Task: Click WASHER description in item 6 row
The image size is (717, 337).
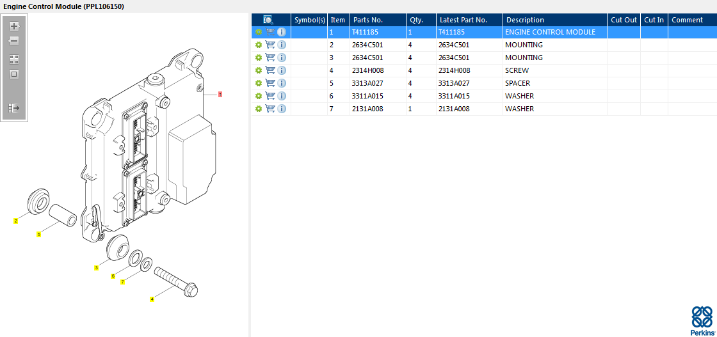Action: pos(519,96)
